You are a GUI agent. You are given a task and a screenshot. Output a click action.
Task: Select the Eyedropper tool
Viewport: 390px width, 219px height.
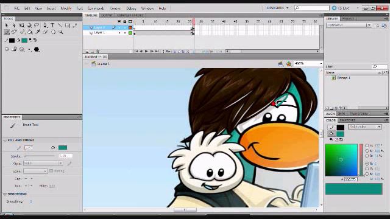pos(38,32)
